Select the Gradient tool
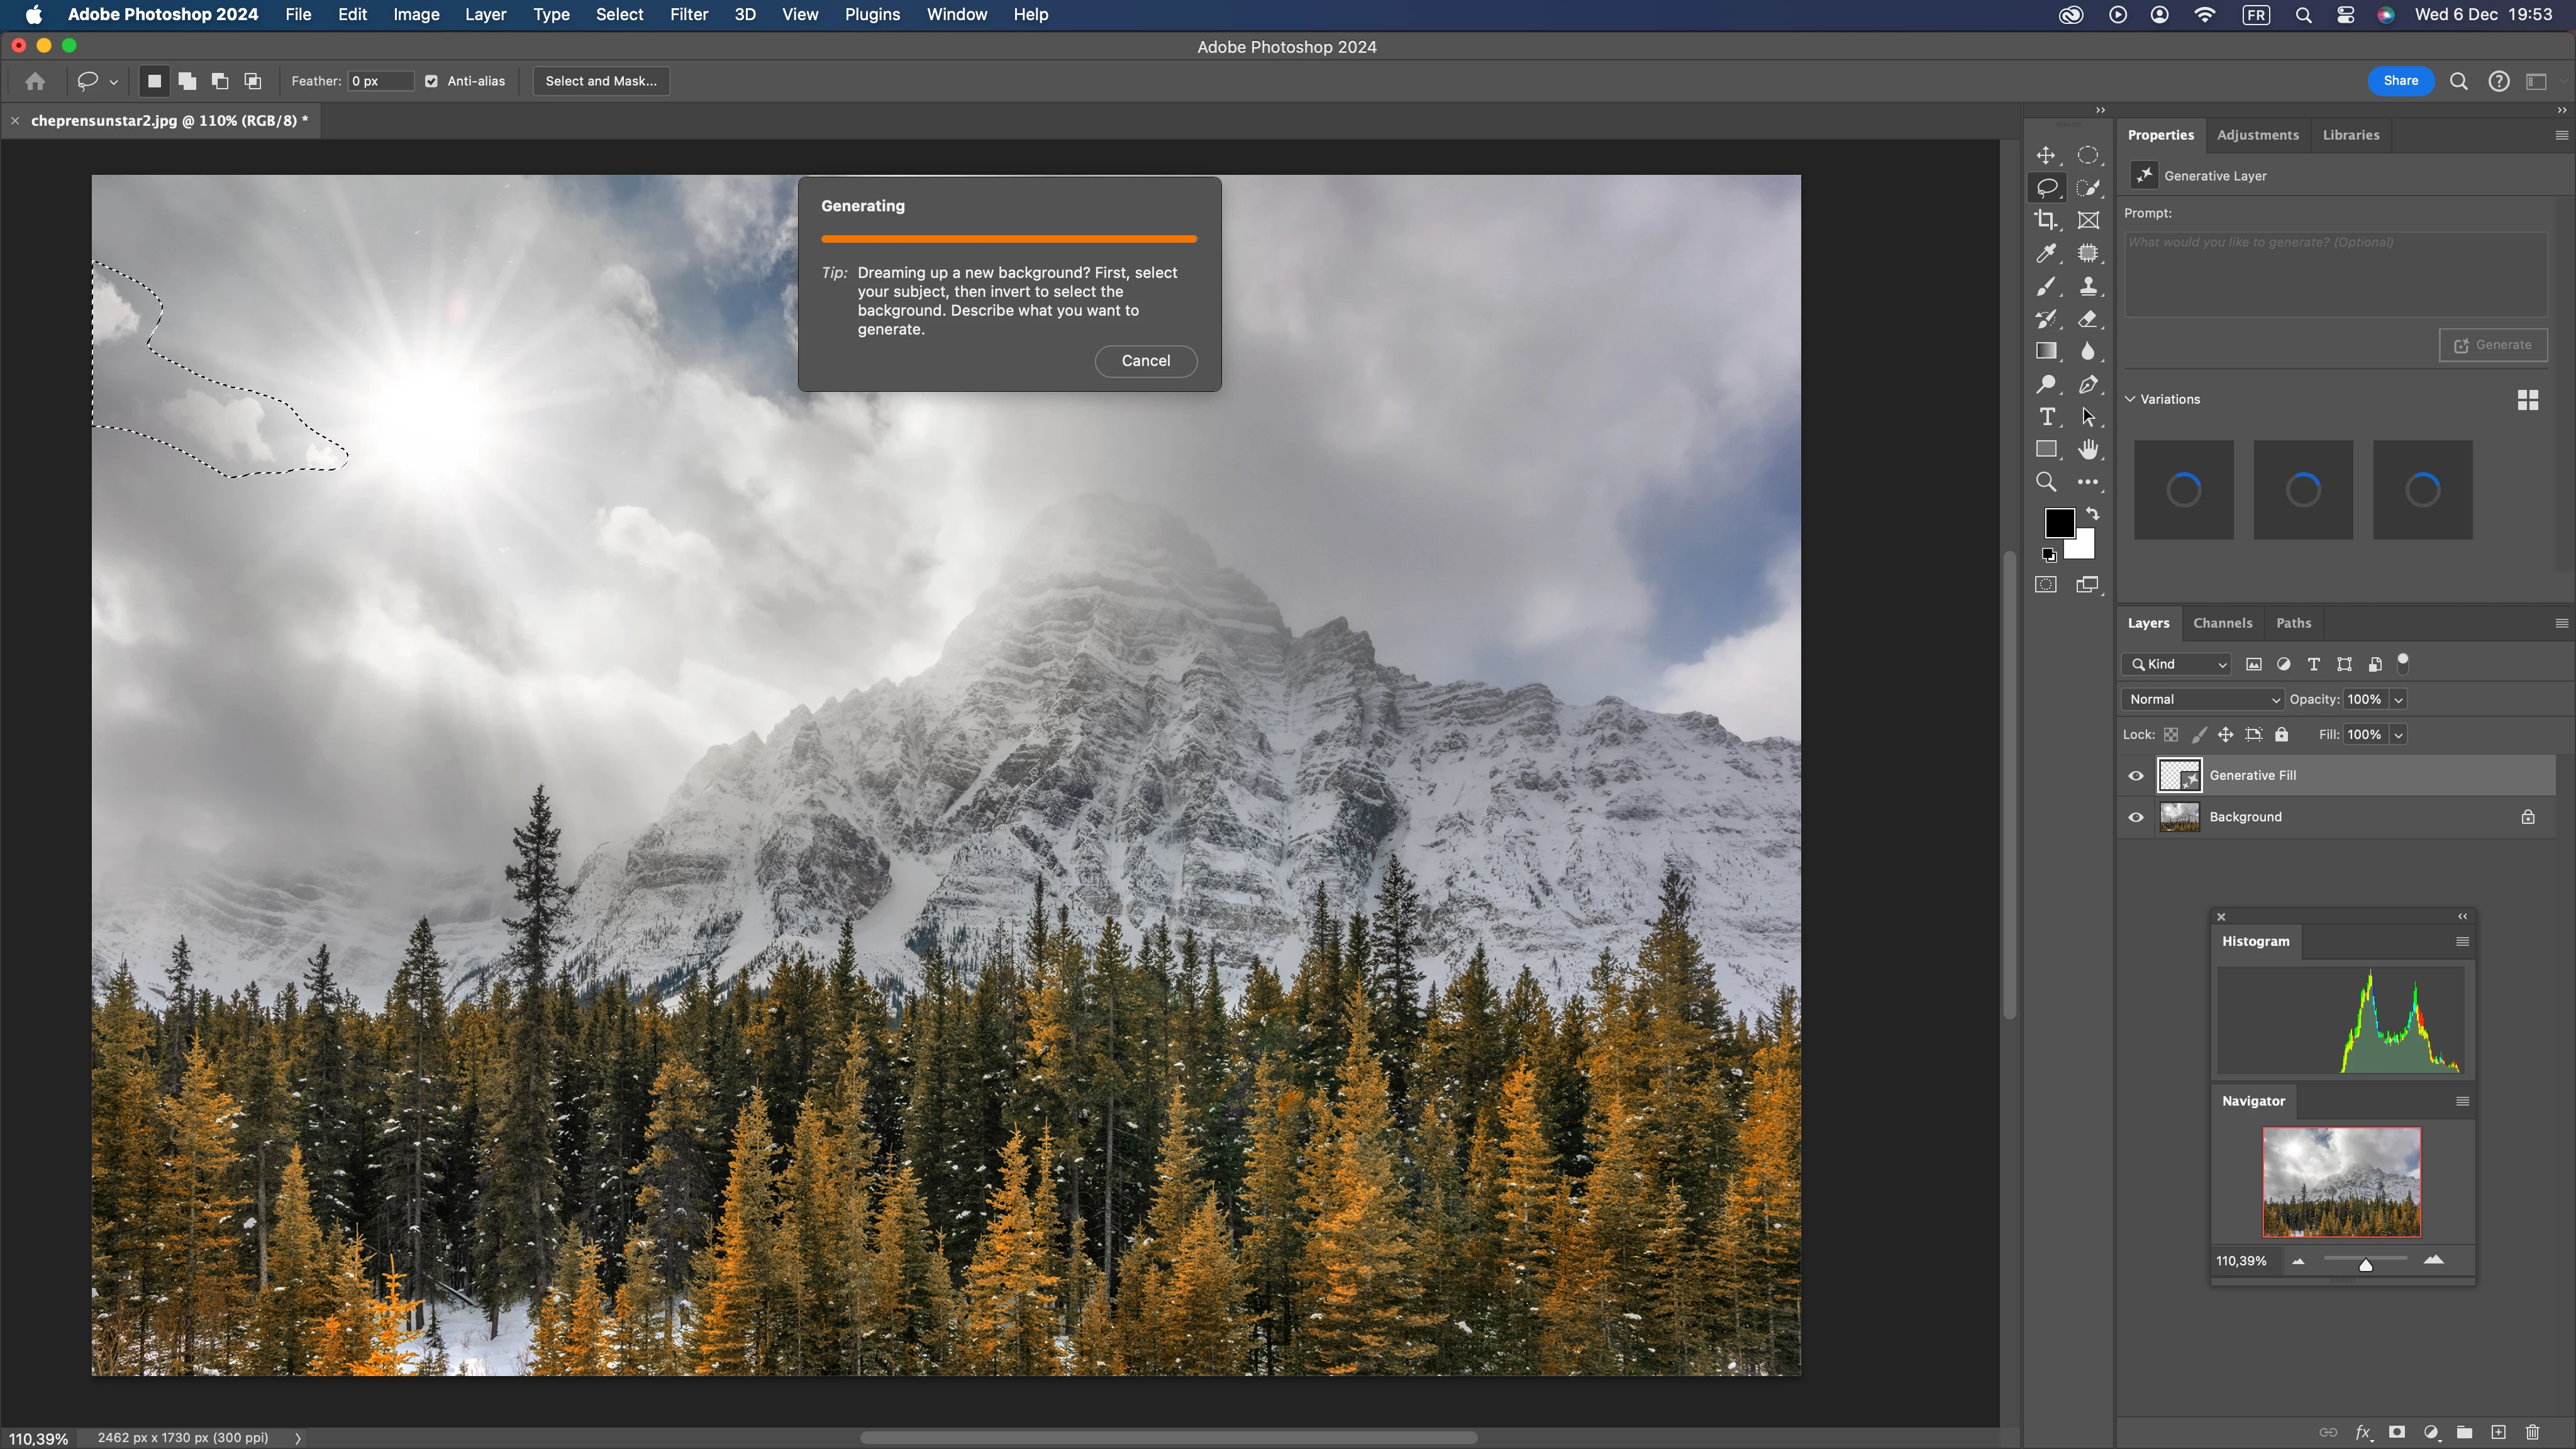2576x1449 pixels. [x=2046, y=351]
